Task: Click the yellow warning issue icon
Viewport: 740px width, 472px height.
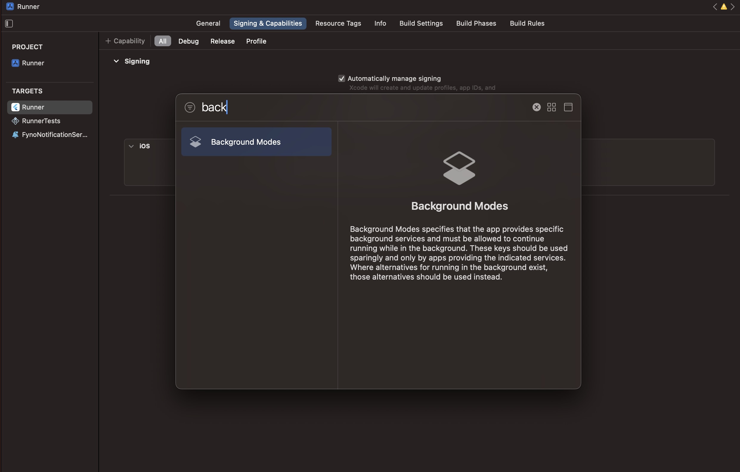Action: (724, 7)
